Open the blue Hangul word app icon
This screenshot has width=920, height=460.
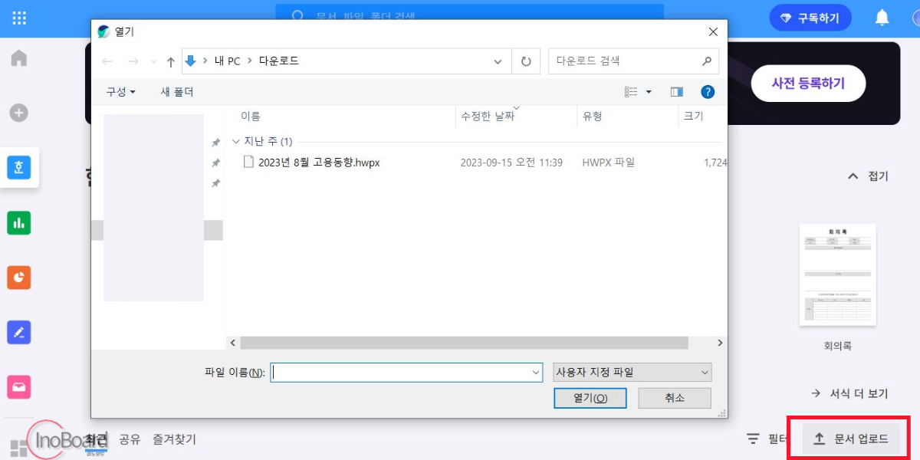19,168
